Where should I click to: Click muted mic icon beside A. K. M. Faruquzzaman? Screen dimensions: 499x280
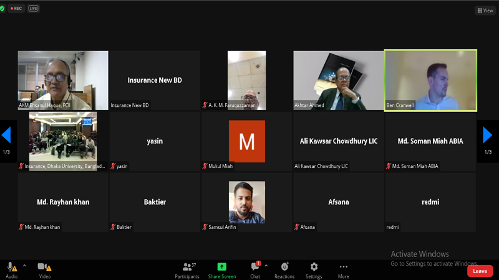pyautogui.click(x=205, y=105)
